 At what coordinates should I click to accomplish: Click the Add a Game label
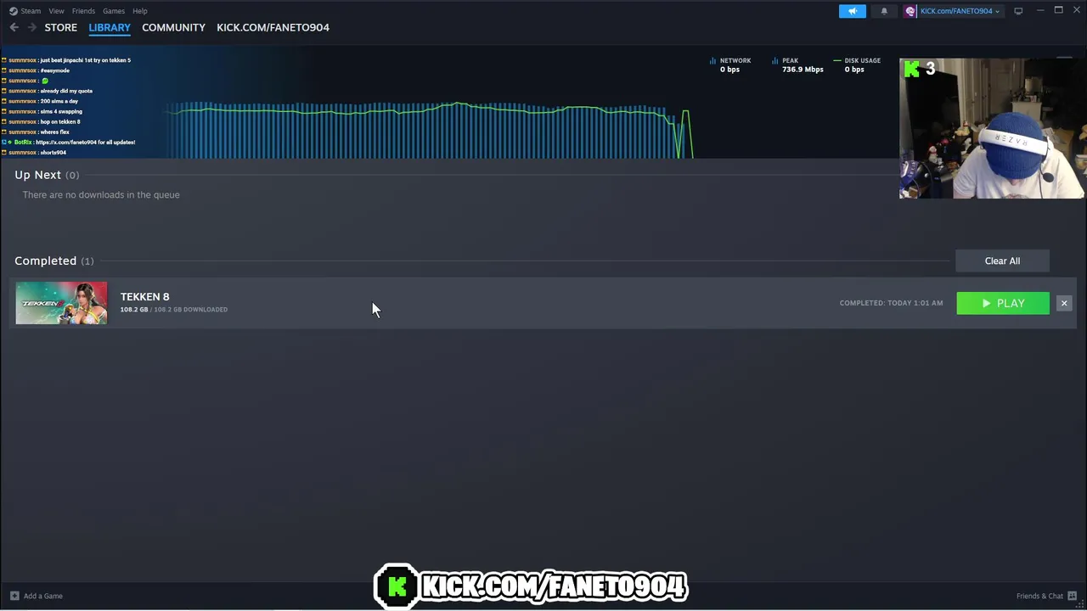click(43, 596)
